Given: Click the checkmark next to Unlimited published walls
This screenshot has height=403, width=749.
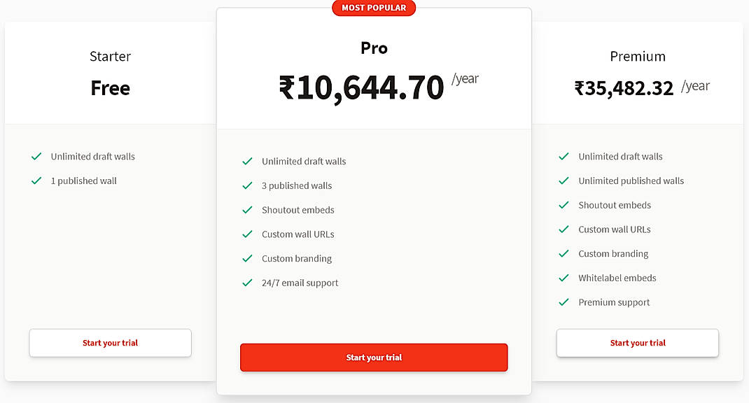Looking at the screenshot, I should 563,181.
